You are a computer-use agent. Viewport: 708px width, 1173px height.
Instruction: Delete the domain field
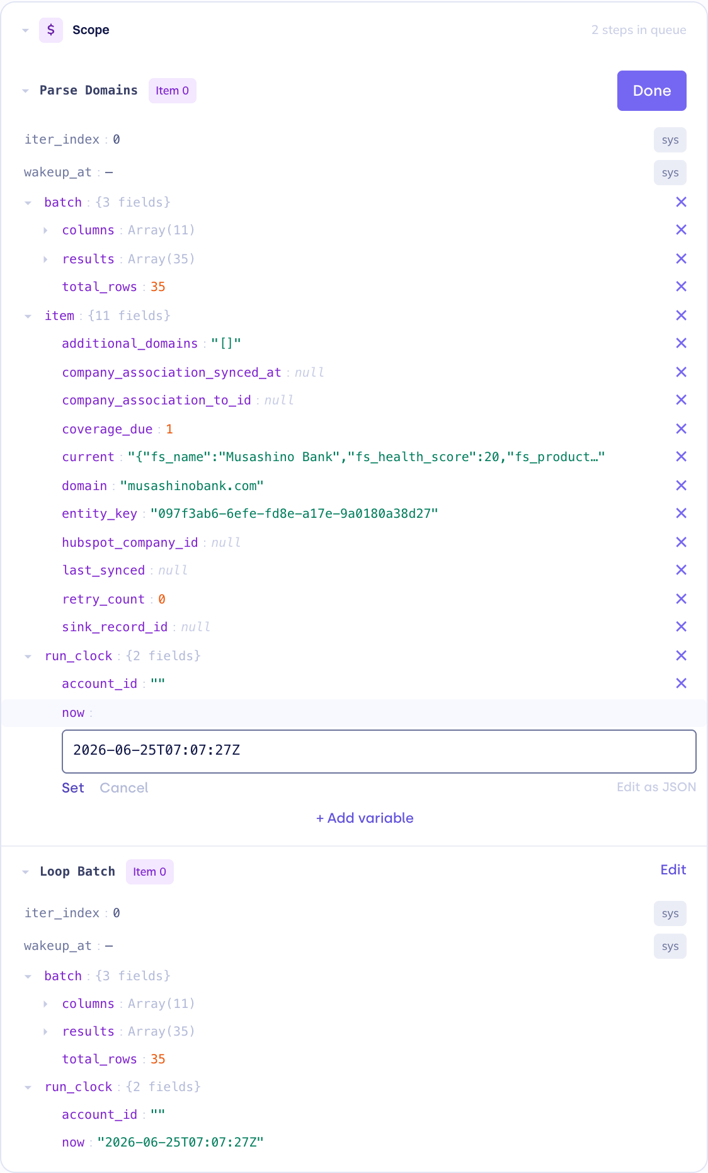click(681, 486)
